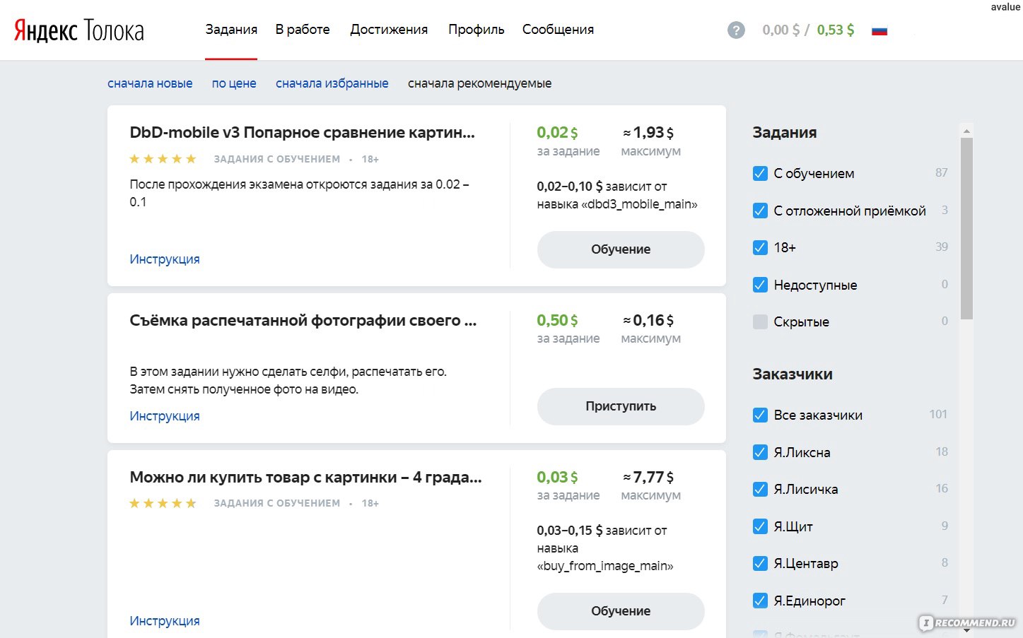The image size is (1023, 638).
Task: Click the Задания filter heading
Action: 785,133
